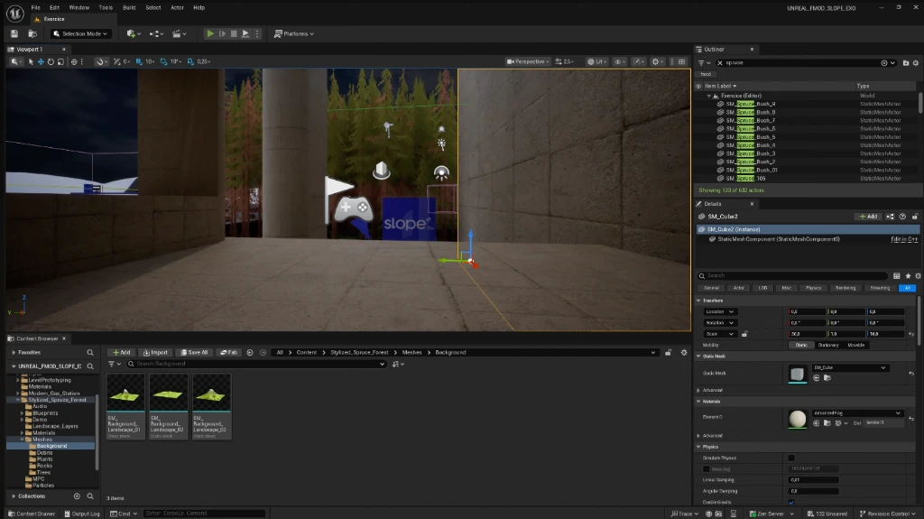Open viewport Show flags eye menu

[619, 61]
